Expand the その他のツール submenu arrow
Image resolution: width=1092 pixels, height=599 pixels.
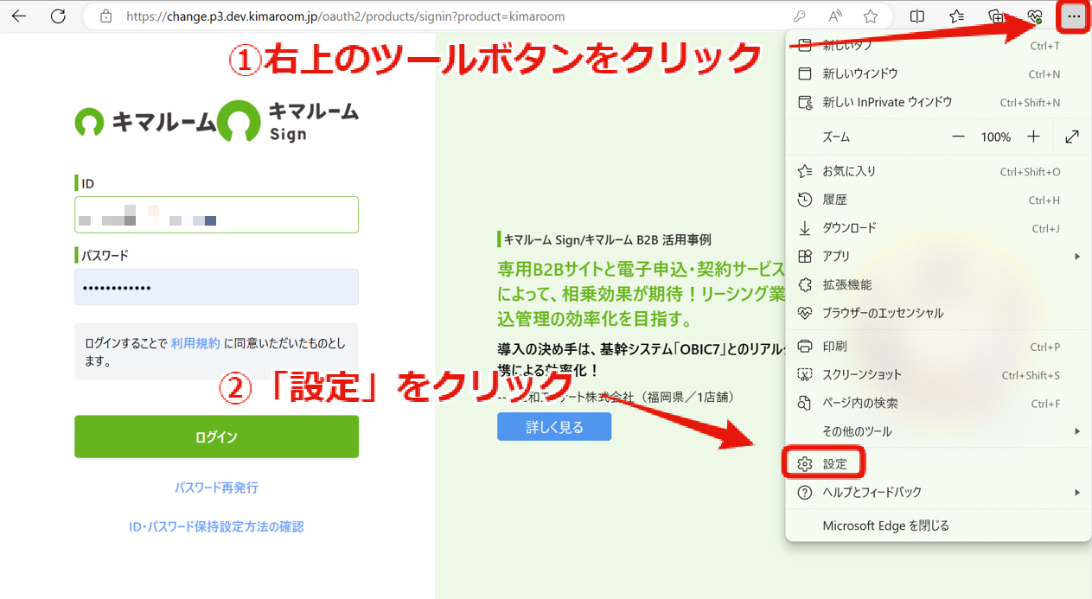click(x=1077, y=431)
